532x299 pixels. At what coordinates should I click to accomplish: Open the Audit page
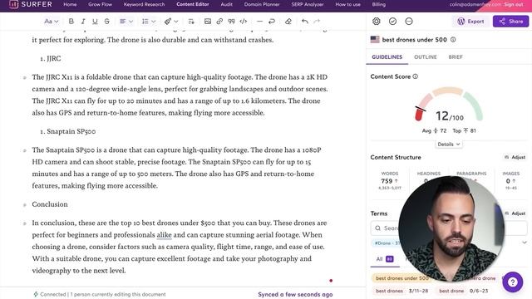(227, 4)
